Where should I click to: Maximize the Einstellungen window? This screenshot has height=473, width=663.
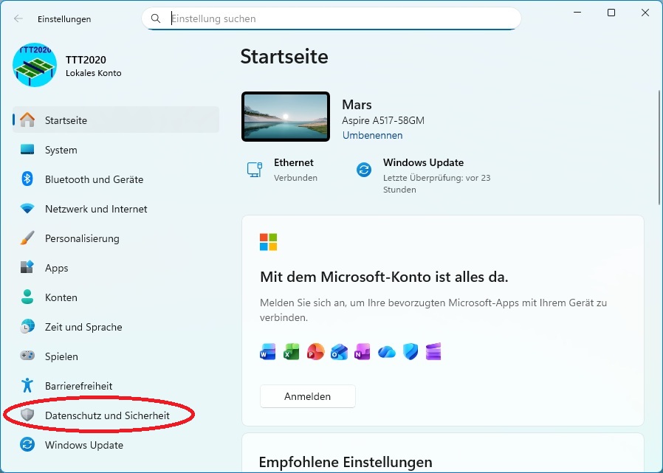[x=611, y=13]
